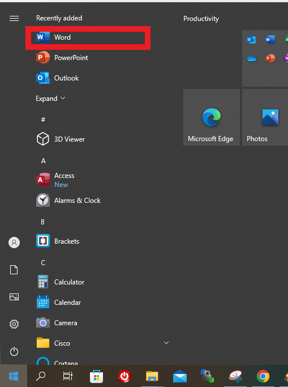Click the A letter header
Image resolution: width=288 pixels, height=387 pixels.
(44, 161)
